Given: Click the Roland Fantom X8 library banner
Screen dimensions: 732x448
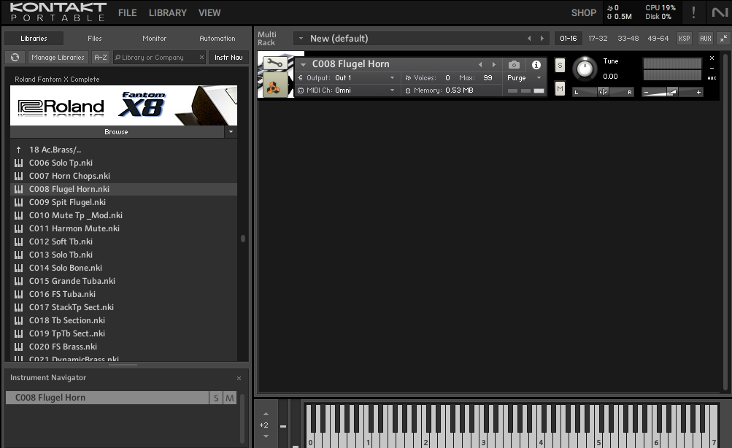Looking at the screenshot, I should pyautogui.click(x=124, y=106).
